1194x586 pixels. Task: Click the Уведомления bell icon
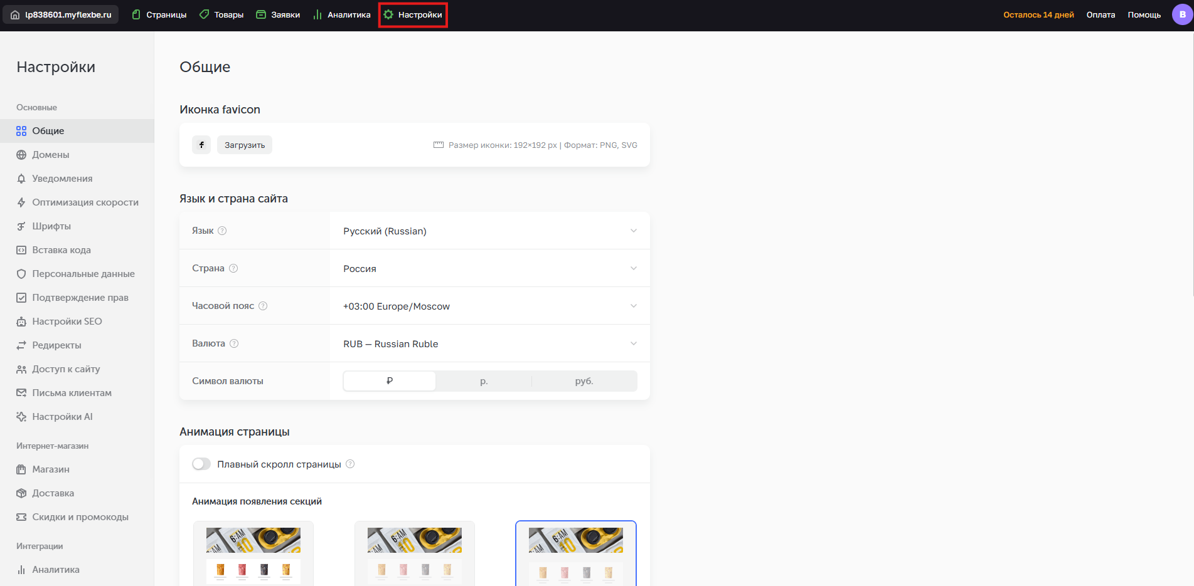tap(21, 179)
